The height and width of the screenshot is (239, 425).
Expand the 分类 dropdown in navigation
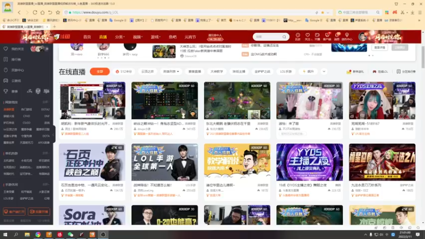pyautogui.click(x=120, y=37)
